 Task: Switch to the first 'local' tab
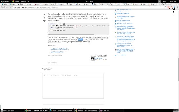pos(5,4)
